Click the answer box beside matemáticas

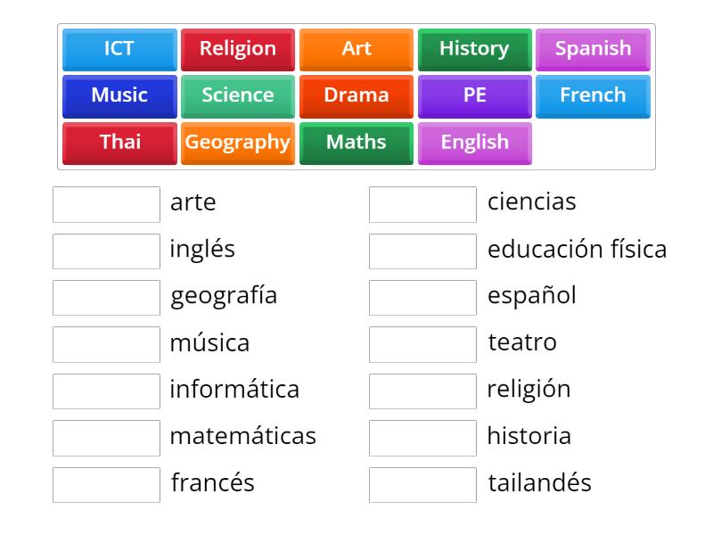pos(106,438)
